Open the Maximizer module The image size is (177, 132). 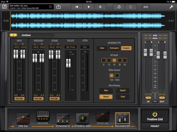(122, 120)
